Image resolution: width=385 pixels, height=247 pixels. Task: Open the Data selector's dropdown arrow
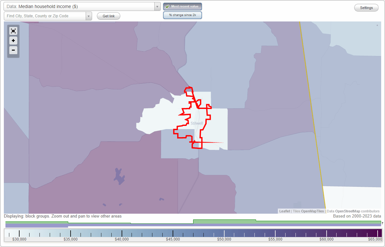click(x=157, y=6)
